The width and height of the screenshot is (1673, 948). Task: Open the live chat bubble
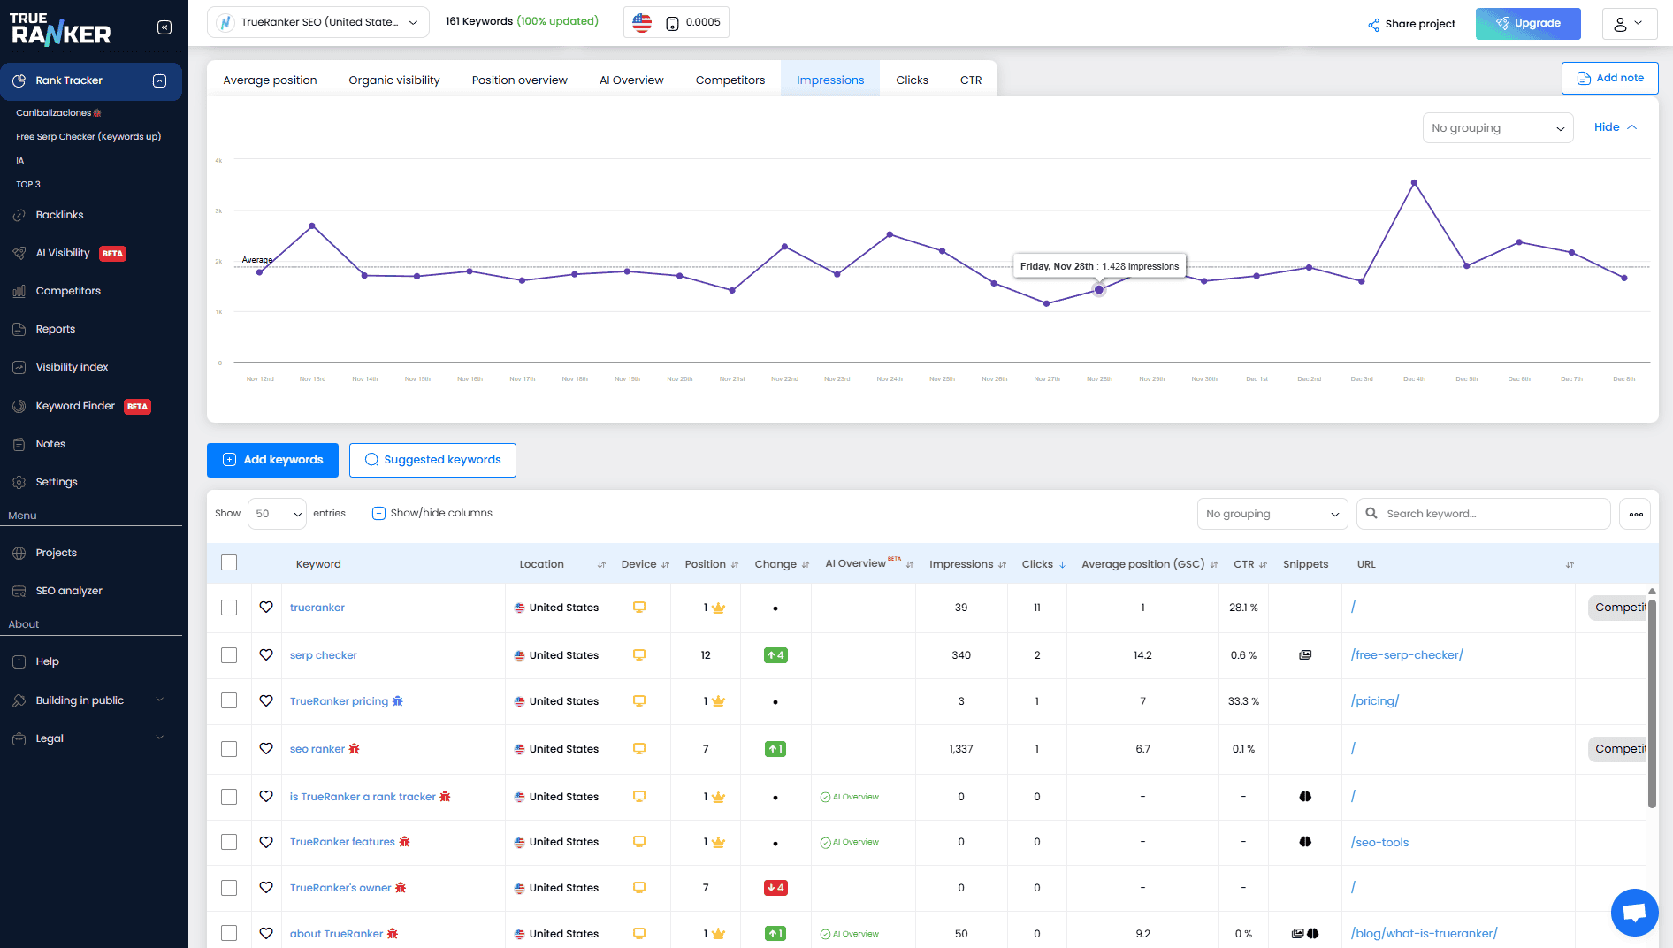tap(1634, 912)
